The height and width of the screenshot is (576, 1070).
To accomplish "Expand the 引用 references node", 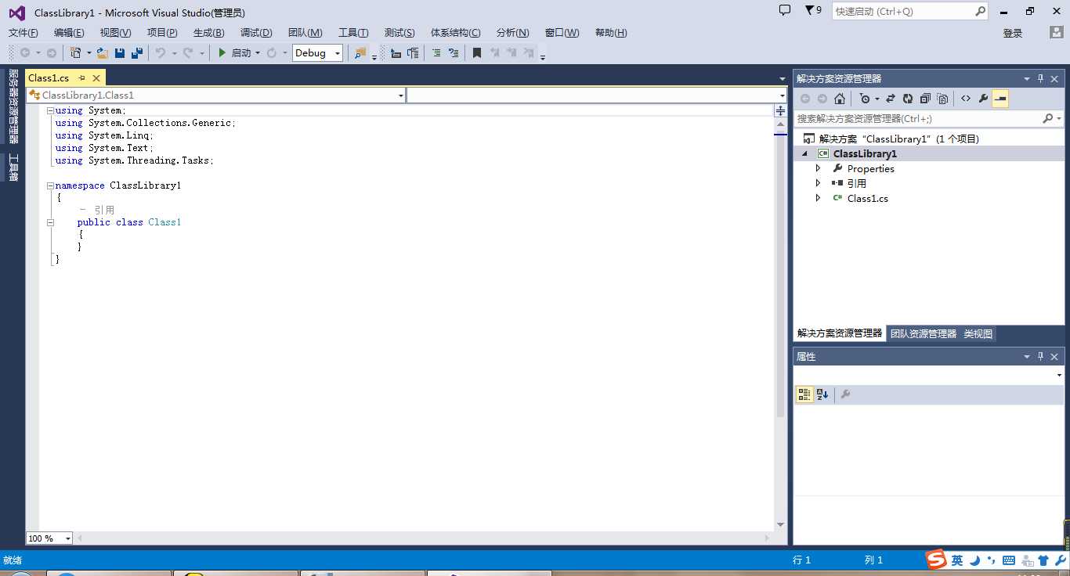I will (818, 183).
